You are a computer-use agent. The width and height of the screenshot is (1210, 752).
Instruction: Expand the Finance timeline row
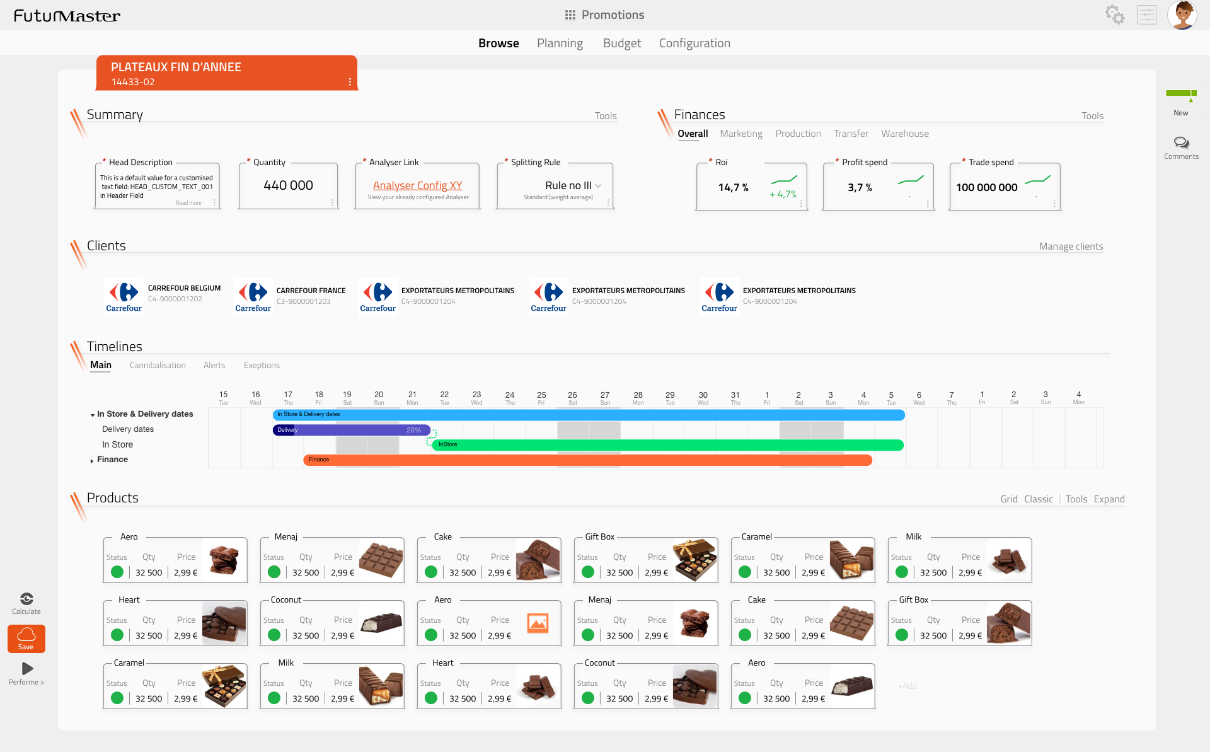(91, 460)
